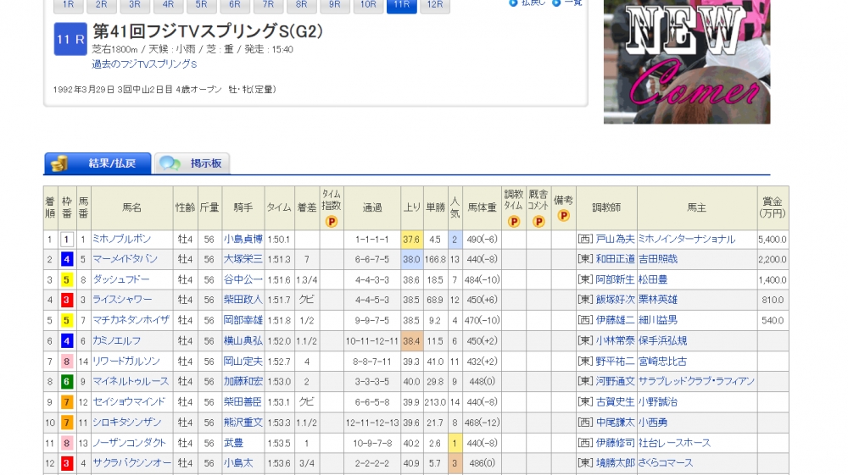Open horse セイショウマインド page
Image resolution: width=848 pixels, height=475 pixels.
[129, 402]
